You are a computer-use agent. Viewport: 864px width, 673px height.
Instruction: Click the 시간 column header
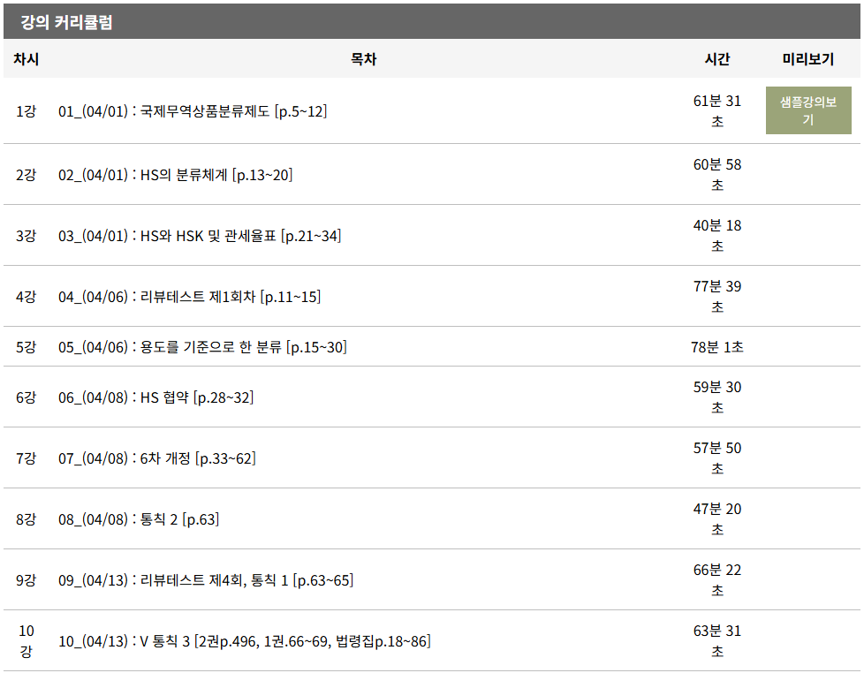coord(716,59)
